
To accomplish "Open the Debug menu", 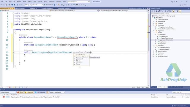I will [30, 2].
